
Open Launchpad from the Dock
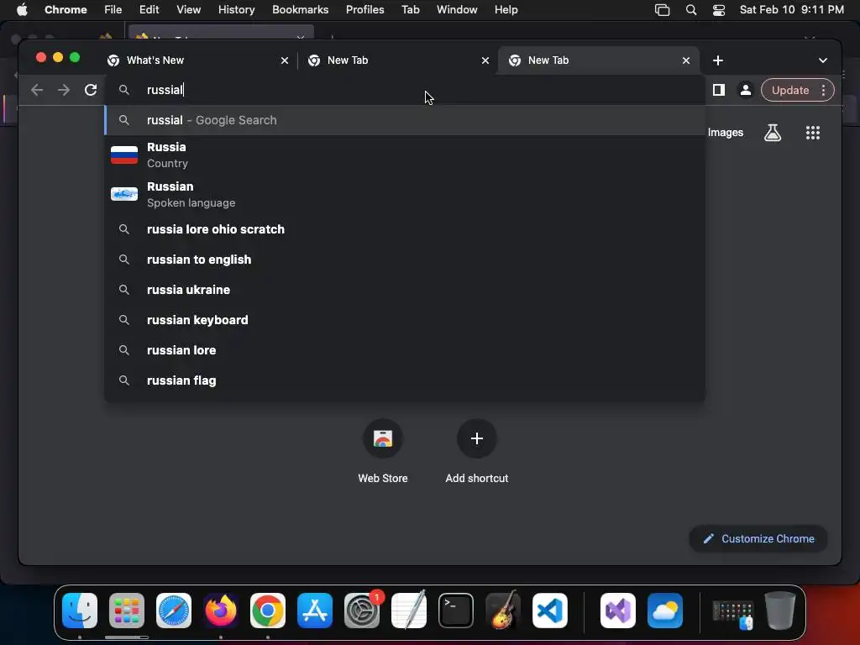tap(127, 610)
